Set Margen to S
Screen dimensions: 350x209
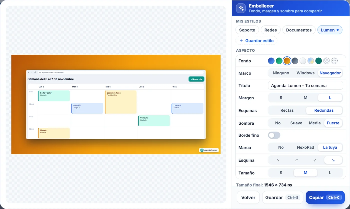281,98
